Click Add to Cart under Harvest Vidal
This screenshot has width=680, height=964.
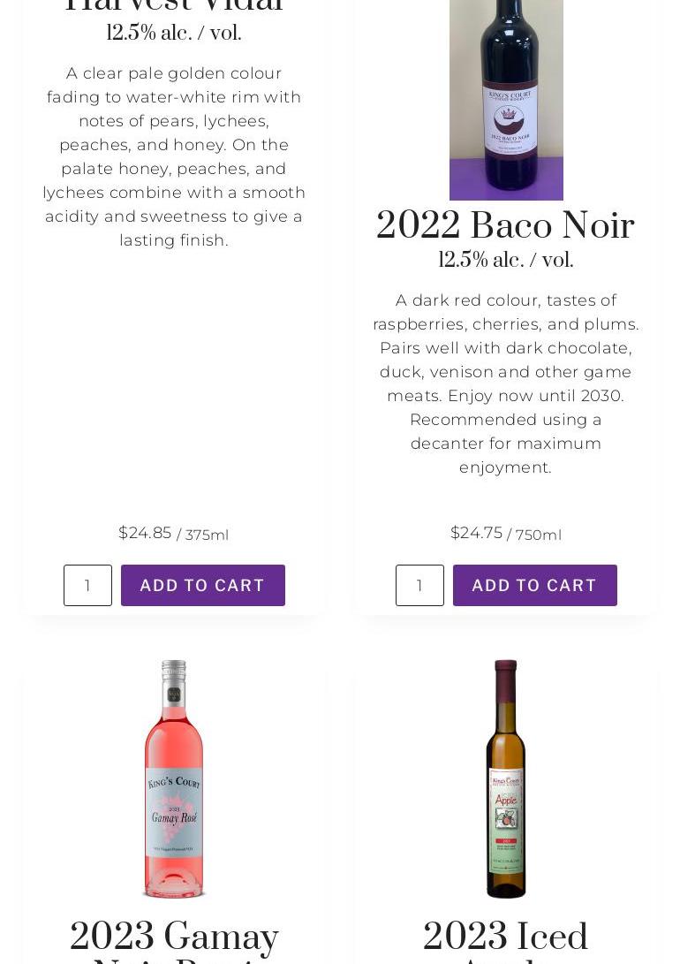(202, 585)
